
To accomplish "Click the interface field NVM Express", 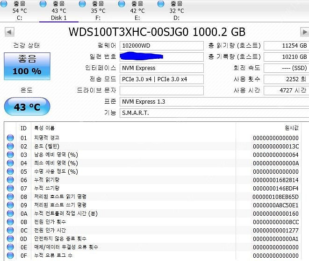I will (x=162, y=68).
